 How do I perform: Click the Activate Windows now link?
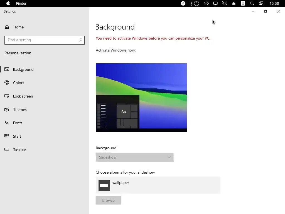pos(116,50)
